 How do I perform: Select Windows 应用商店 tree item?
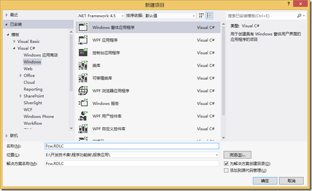(41, 55)
